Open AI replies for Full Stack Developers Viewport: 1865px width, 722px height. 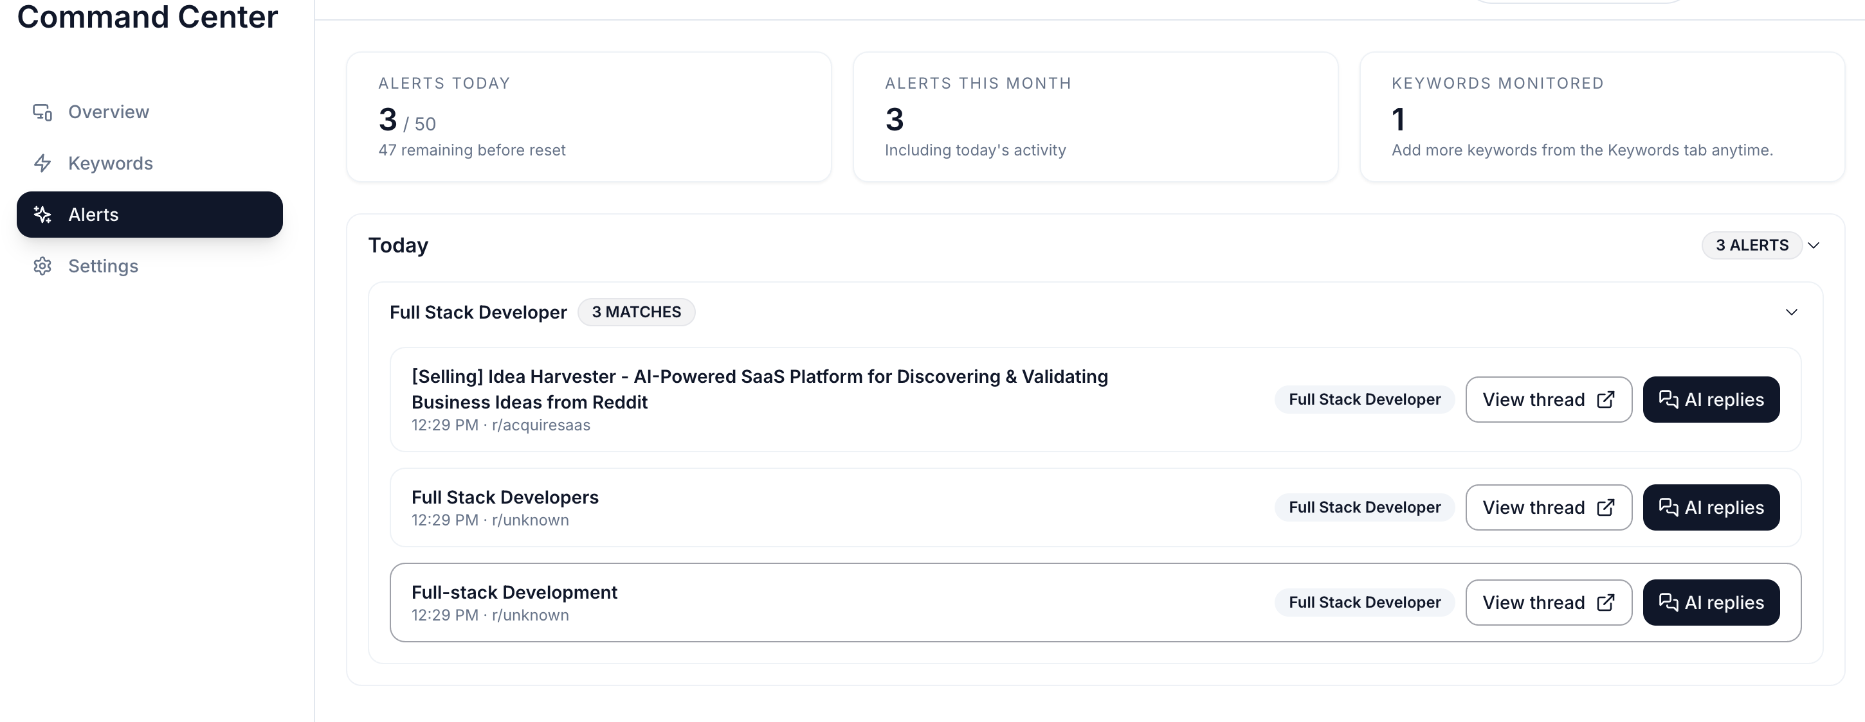point(1711,507)
